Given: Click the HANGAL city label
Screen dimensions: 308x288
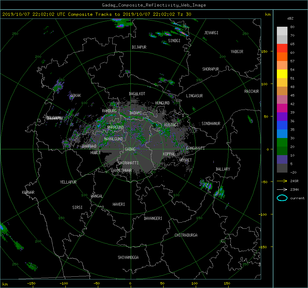Looking at the screenshot, I should coord(97,196).
